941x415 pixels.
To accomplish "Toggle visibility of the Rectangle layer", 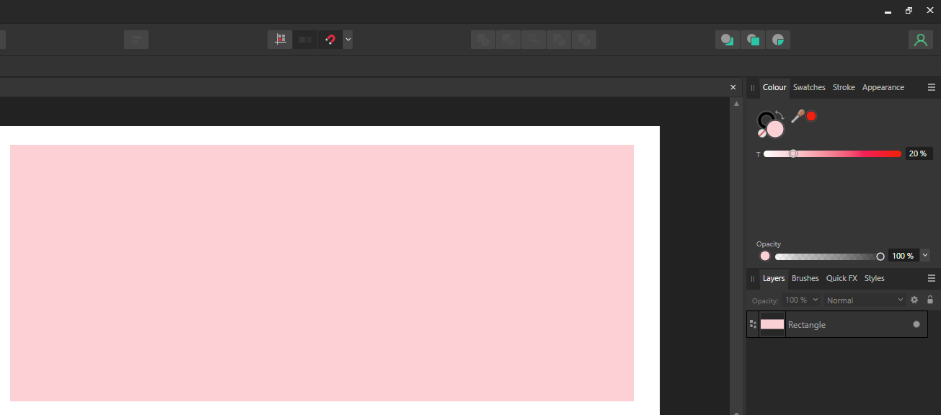I will (x=915, y=324).
